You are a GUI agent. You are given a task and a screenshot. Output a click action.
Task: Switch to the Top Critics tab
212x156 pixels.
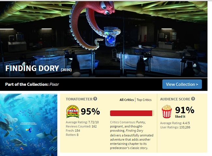144,100
